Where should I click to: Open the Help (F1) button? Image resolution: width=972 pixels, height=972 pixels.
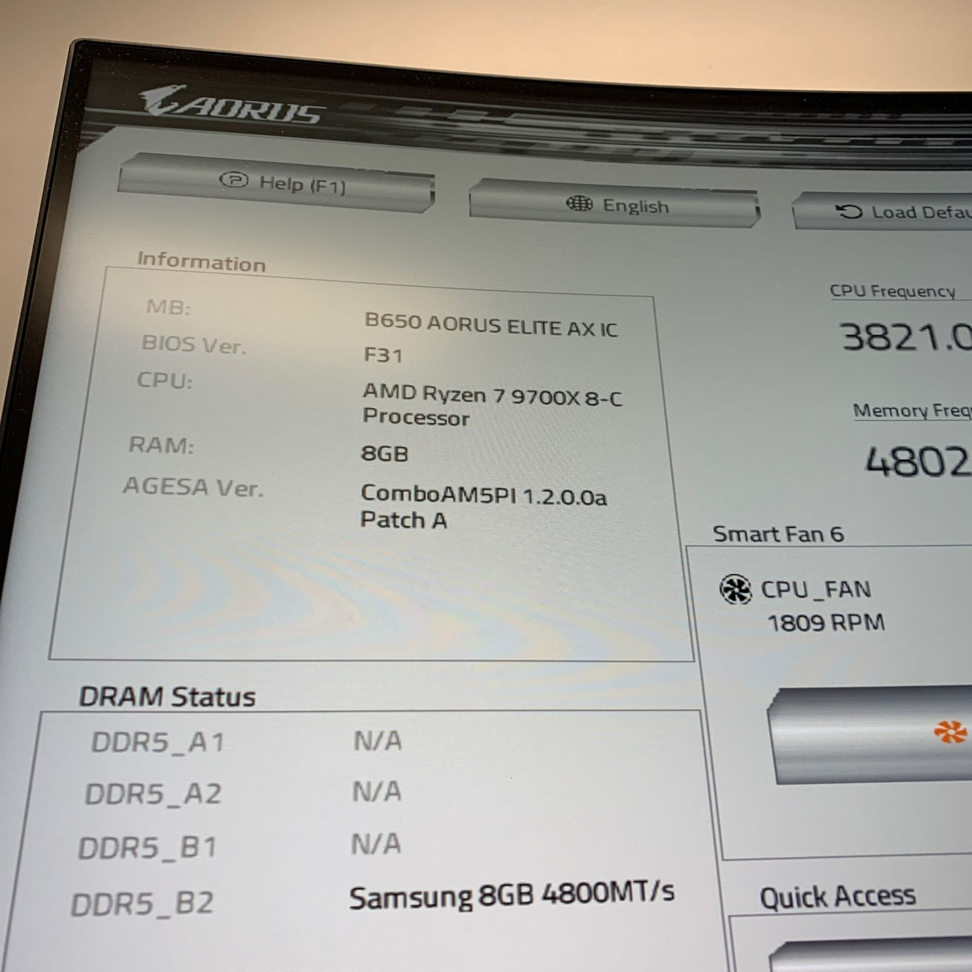pos(276,182)
